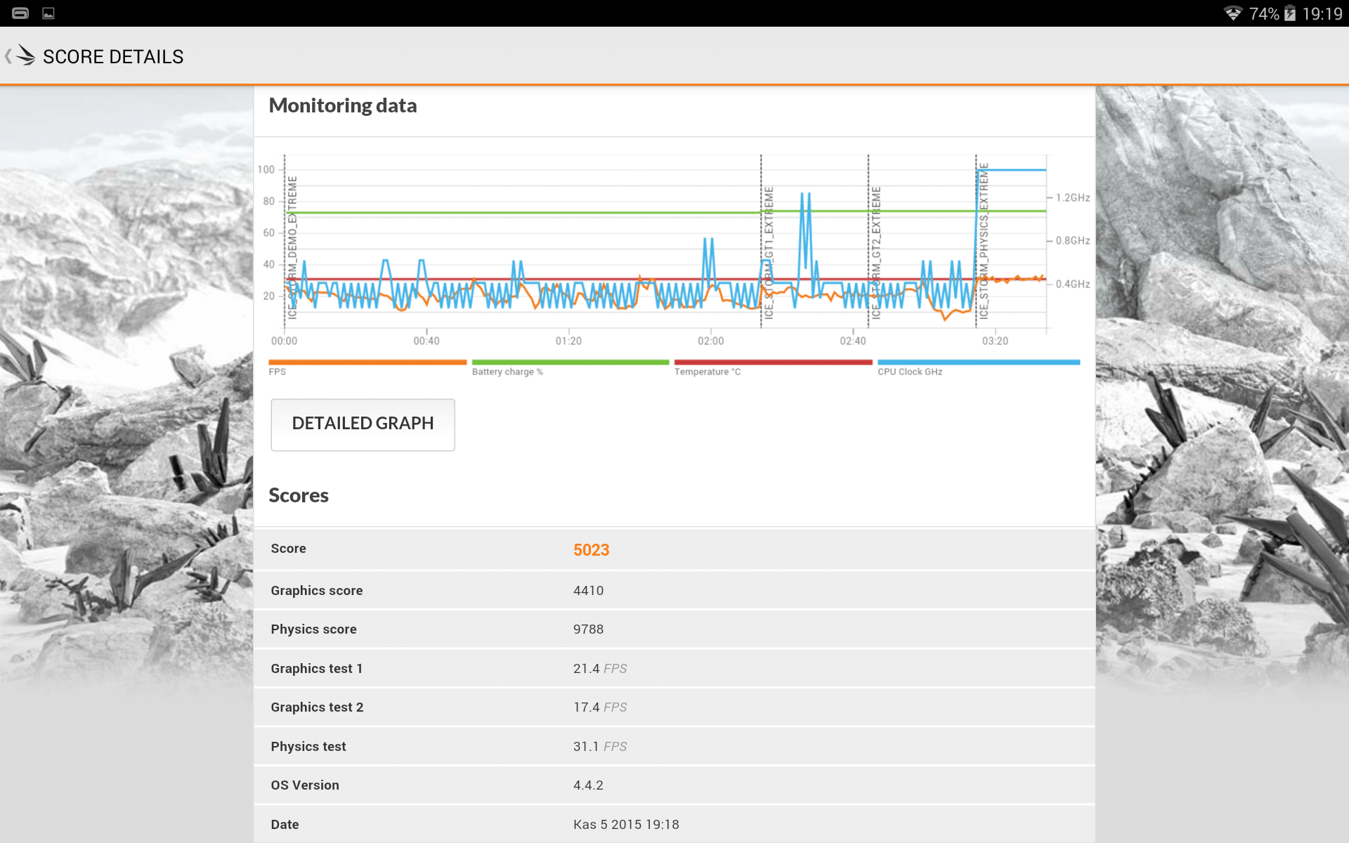
Task: Tap the clock showing 19:19
Action: tap(1322, 13)
